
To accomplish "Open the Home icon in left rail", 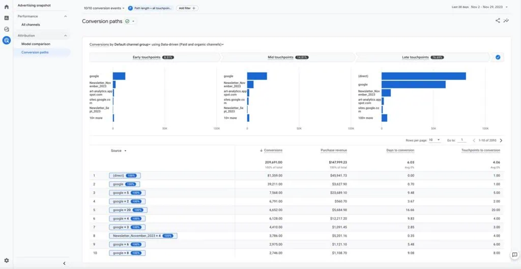I will point(6,7).
